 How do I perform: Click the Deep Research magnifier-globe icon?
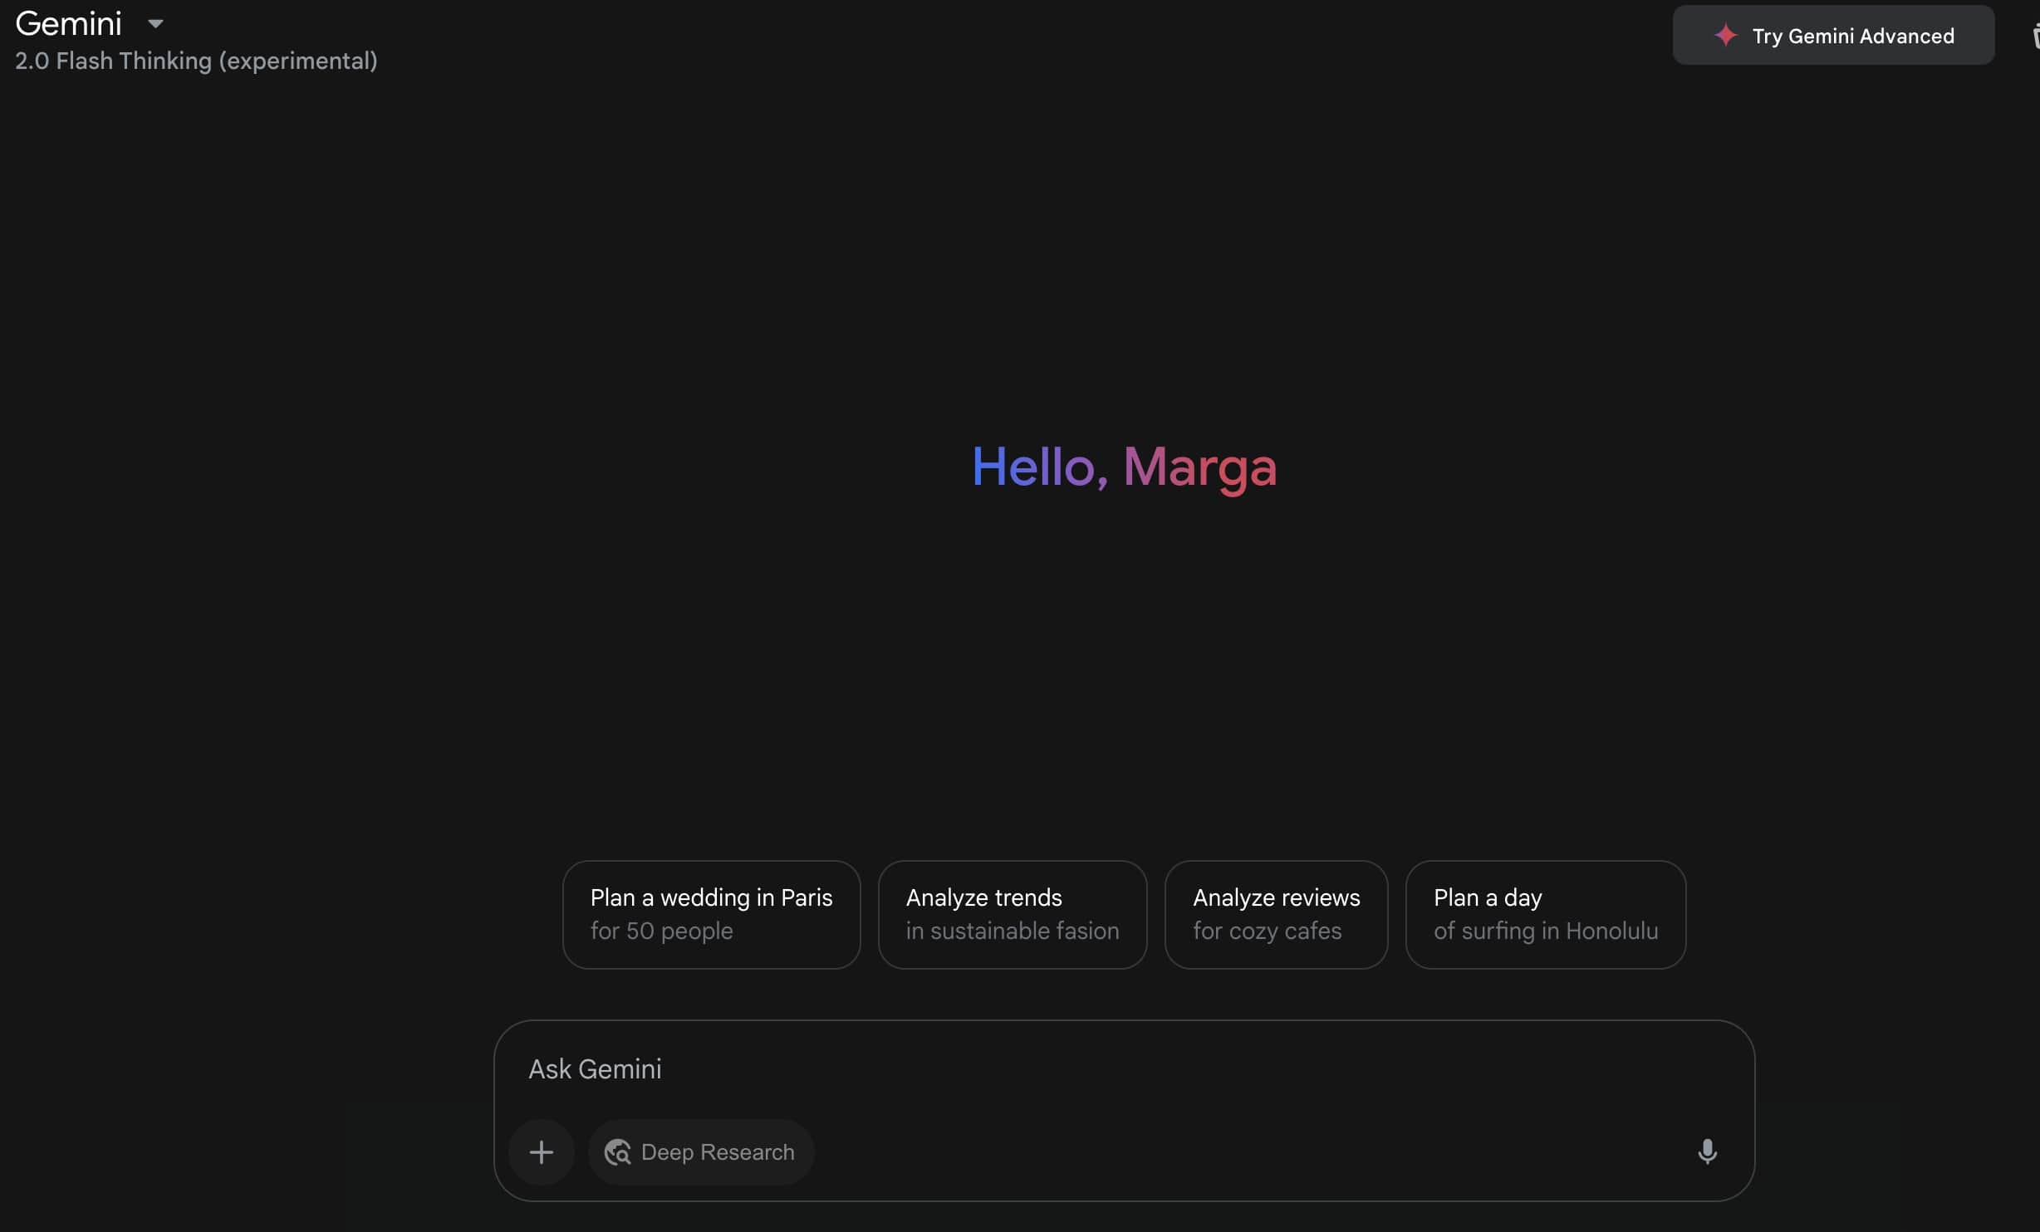(x=617, y=1152)
